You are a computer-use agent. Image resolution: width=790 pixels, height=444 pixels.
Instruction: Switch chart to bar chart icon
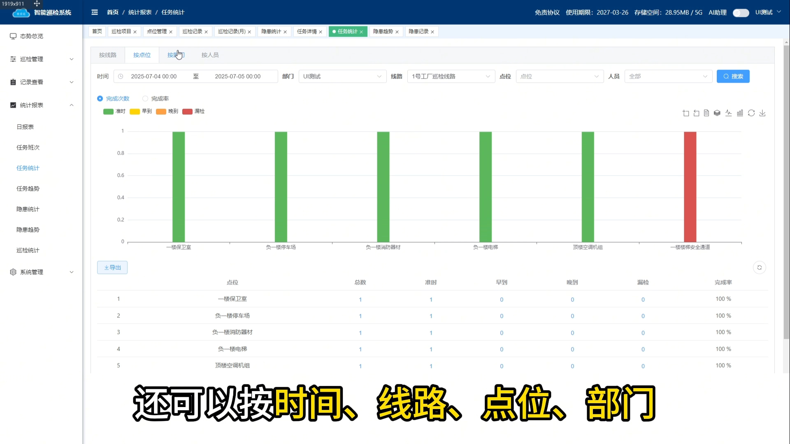740,113
